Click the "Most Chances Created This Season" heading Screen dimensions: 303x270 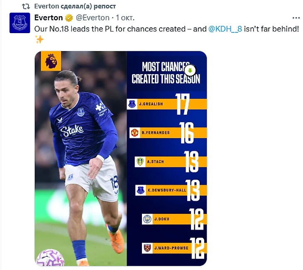[x=166, y=73]
